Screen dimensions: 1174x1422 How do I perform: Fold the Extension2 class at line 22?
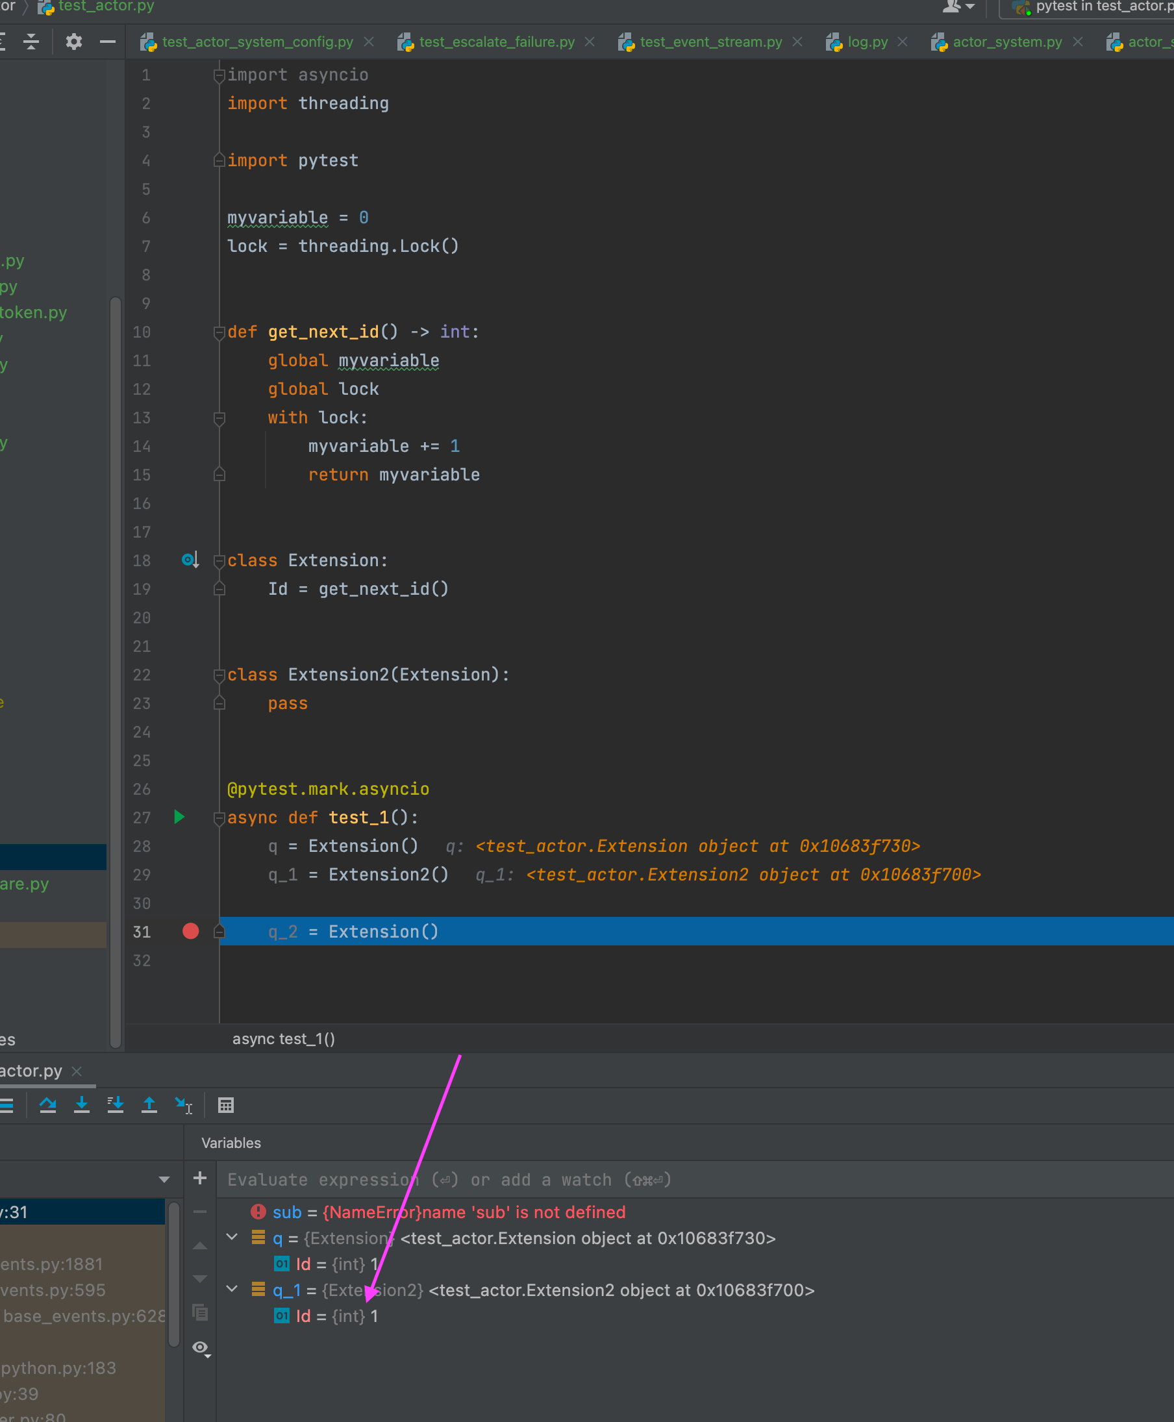pos(219,675)
